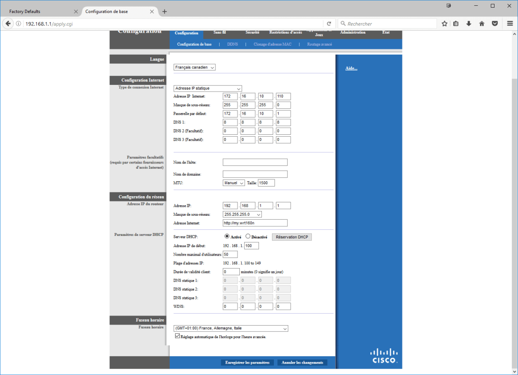Go to the browser home page icon
Viewport: 518px width, 375px height.
[x=482, y=23]
